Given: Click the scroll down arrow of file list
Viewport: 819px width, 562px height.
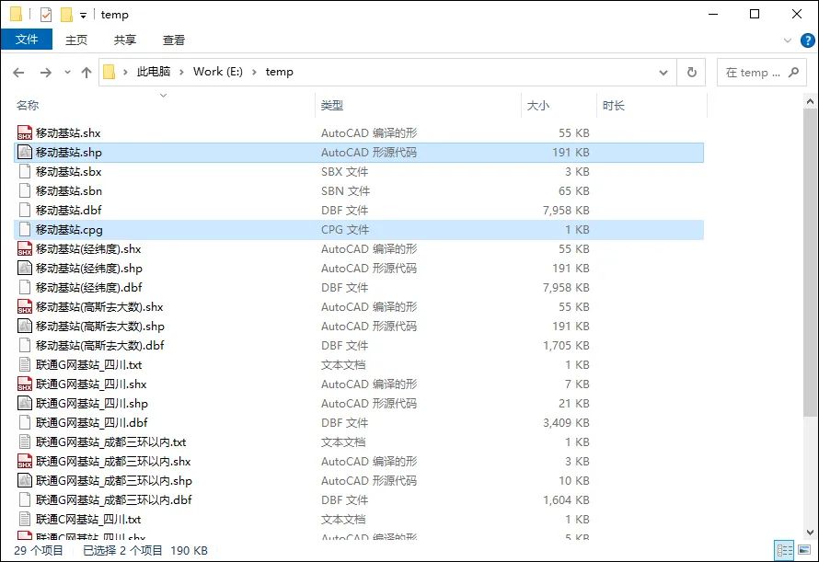Looking at the screenshot, I should [x=810, y=533].
